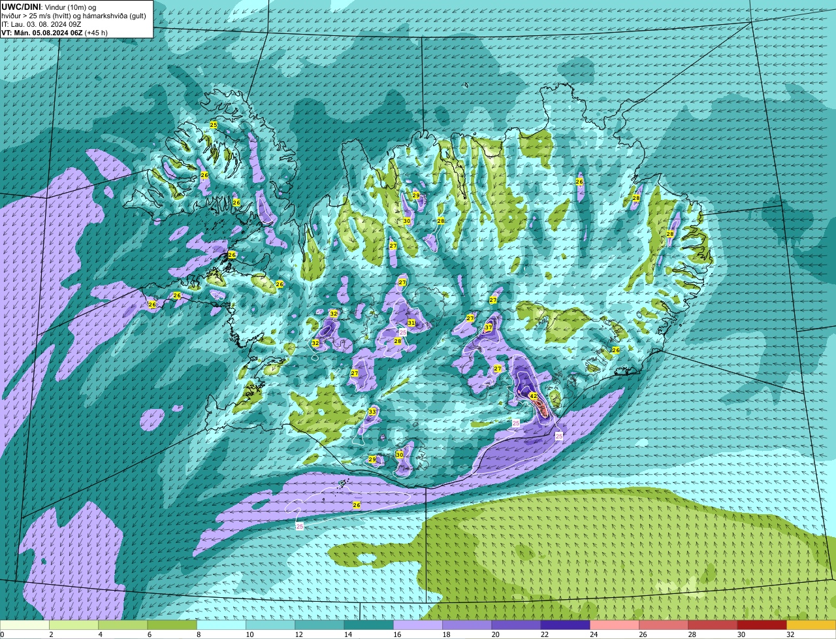Select the 4–6 m/s green legend swatch
This screenshot has height=639, width=836.
point(123,625)
